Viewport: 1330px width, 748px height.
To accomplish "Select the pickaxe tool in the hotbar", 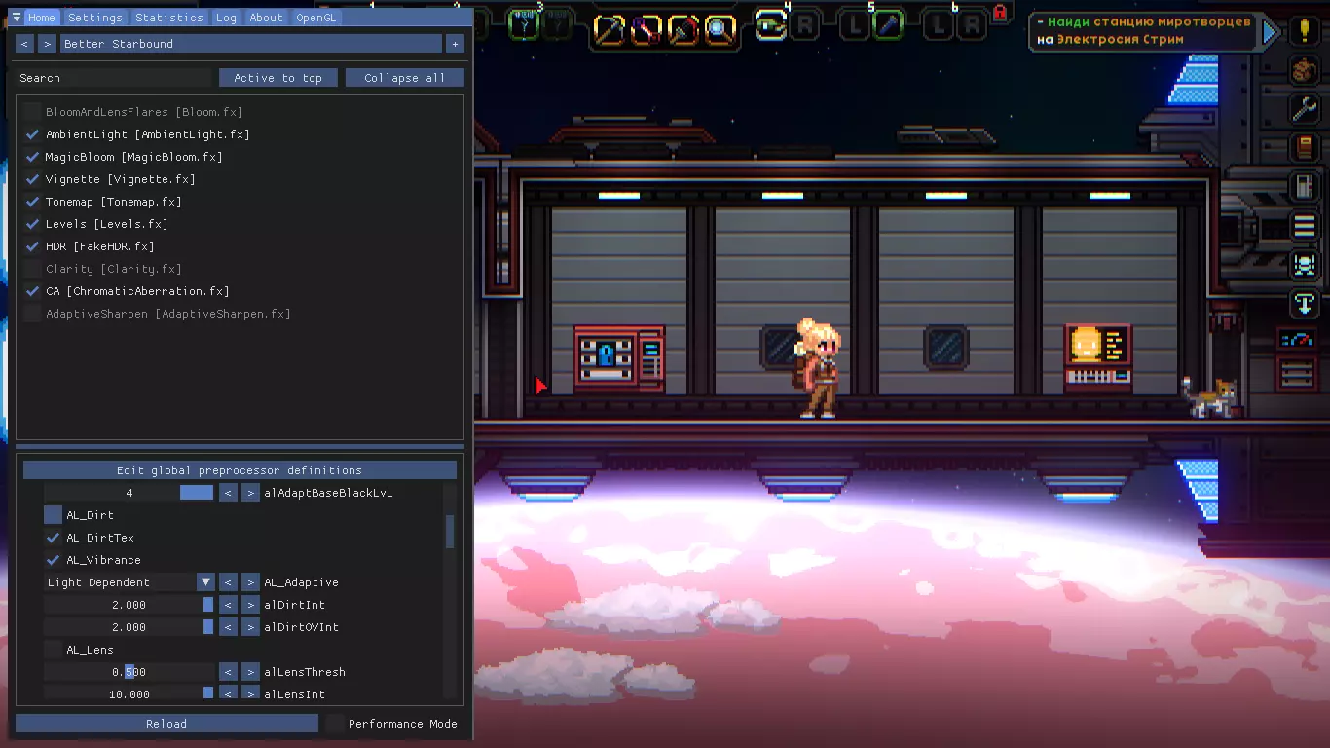I will [609, 30].
